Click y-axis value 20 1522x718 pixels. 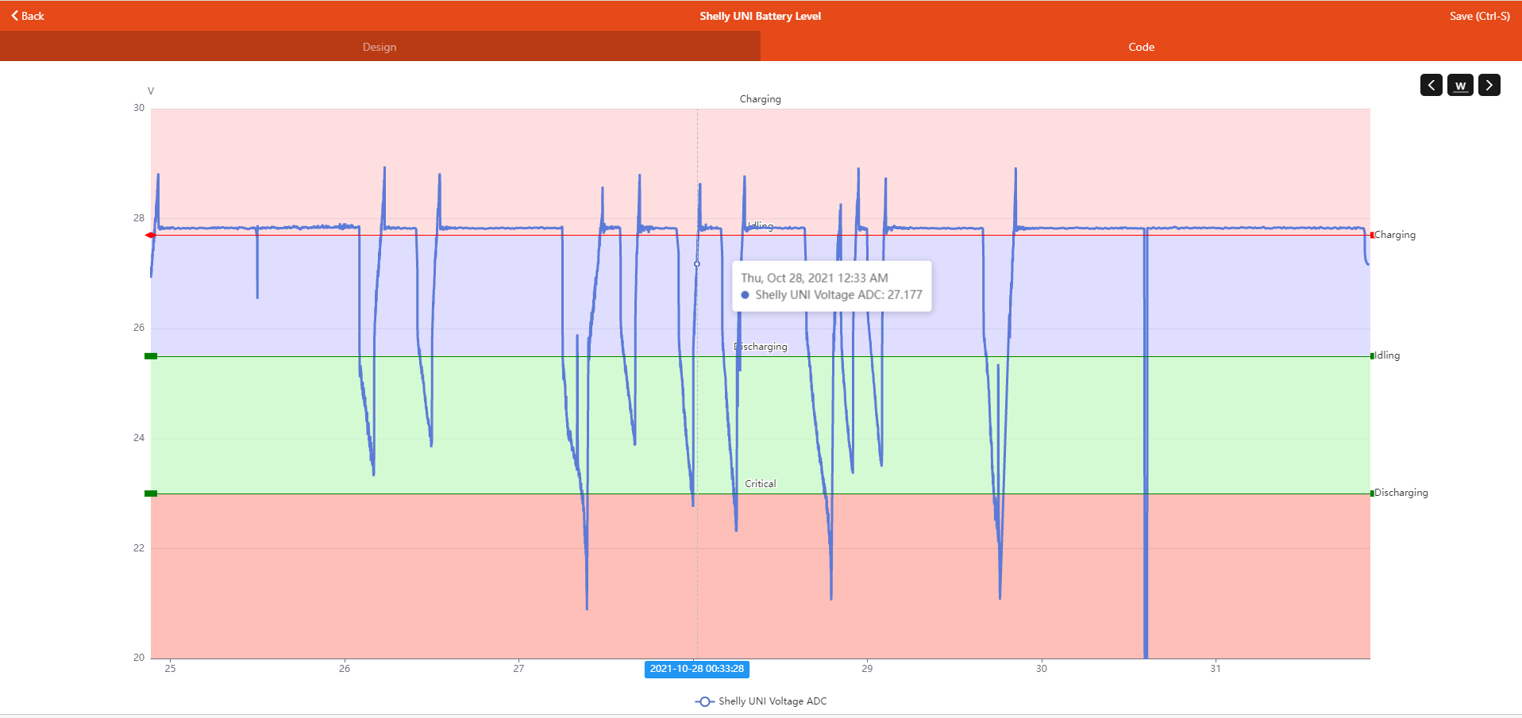(x=139, y=658)
